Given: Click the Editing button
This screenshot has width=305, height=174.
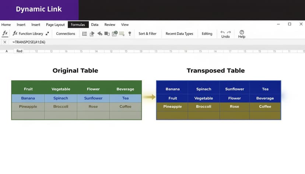Looking at the screenshot, I should [x=207, y=33].
